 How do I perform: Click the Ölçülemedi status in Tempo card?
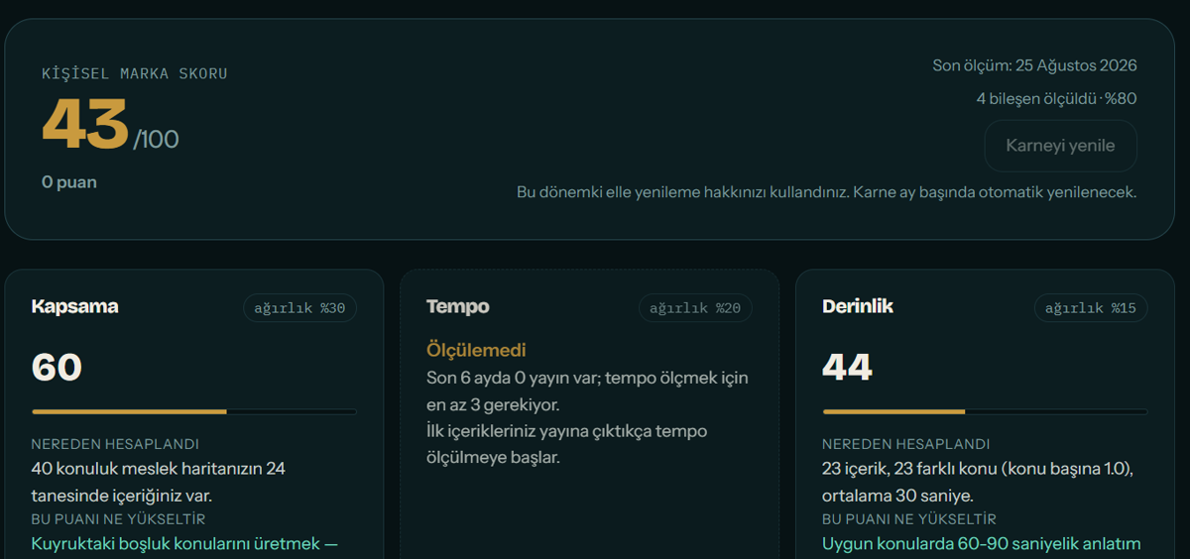[476, 350]
